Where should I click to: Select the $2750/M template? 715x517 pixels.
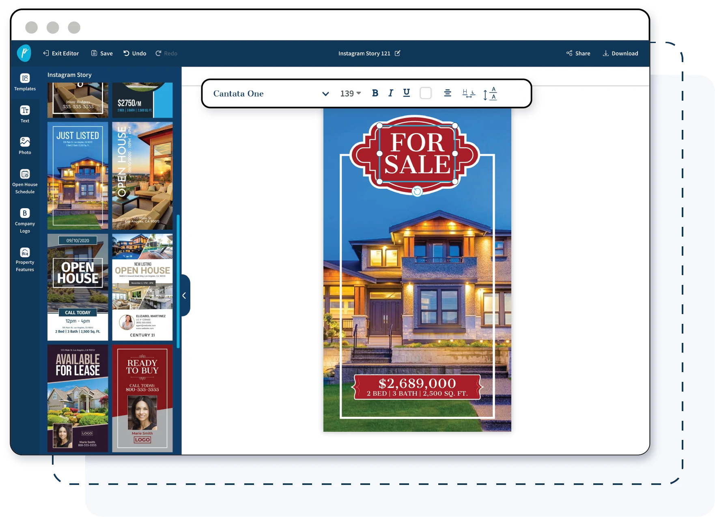pos(142,100)
